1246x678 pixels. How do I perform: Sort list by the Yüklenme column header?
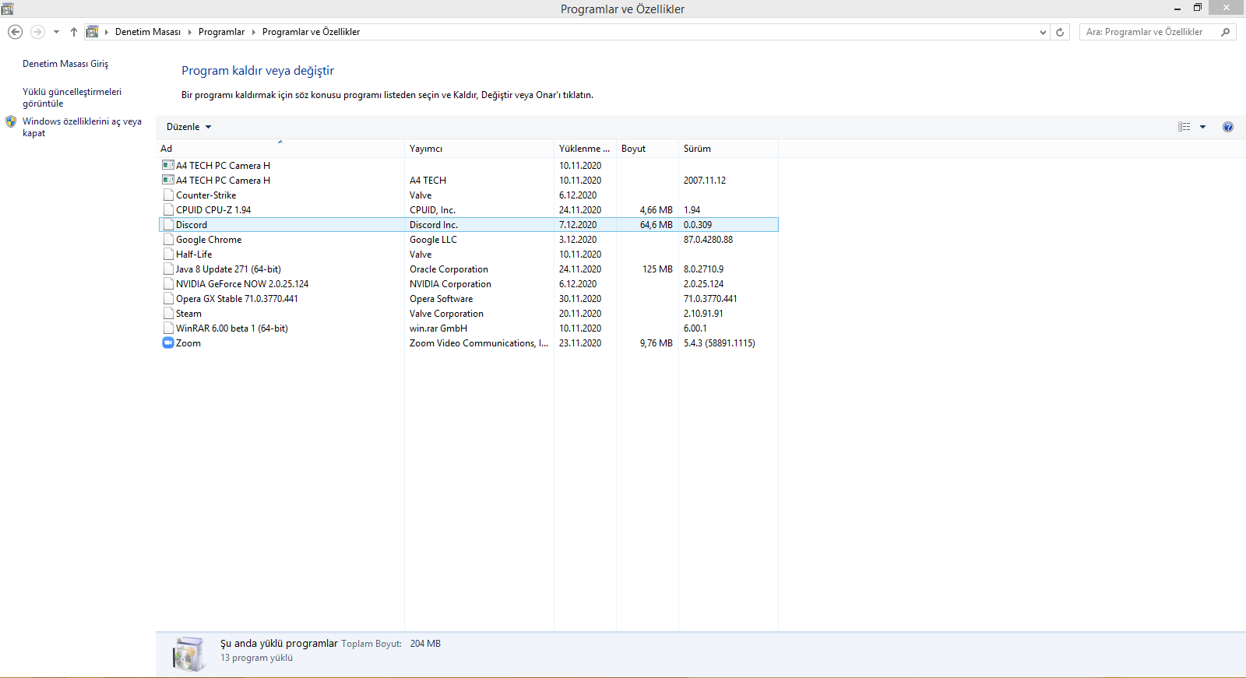click(585, 149)
